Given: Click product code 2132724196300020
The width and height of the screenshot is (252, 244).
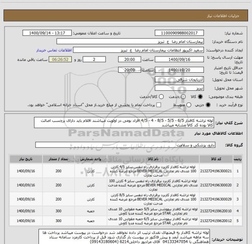Looking at the screenshot, I should 216,185.
